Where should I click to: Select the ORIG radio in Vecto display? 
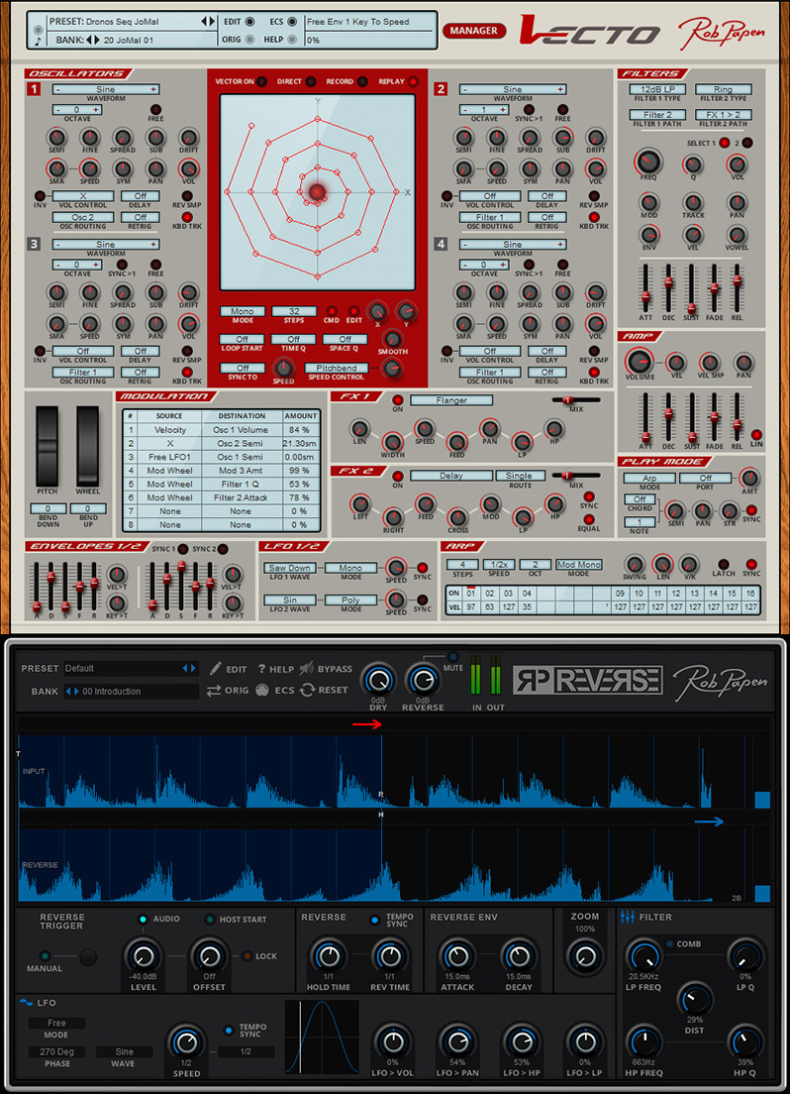249,40
